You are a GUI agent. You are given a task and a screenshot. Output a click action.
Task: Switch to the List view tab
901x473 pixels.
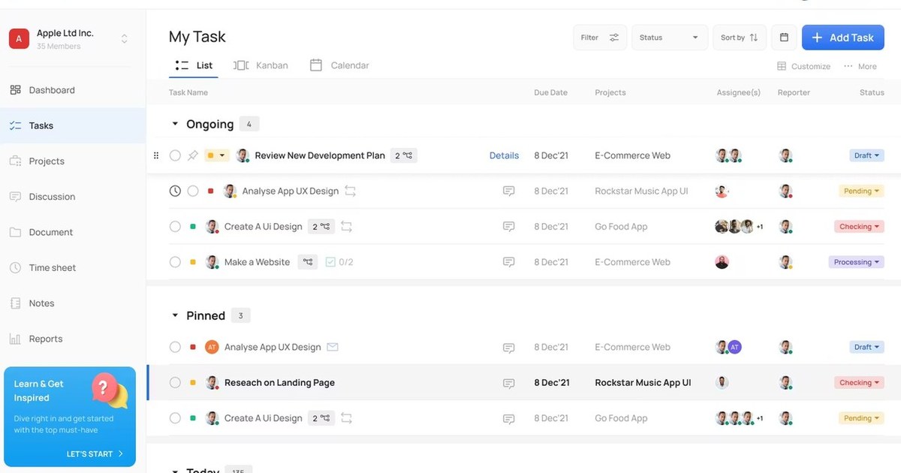coord(194,65)
